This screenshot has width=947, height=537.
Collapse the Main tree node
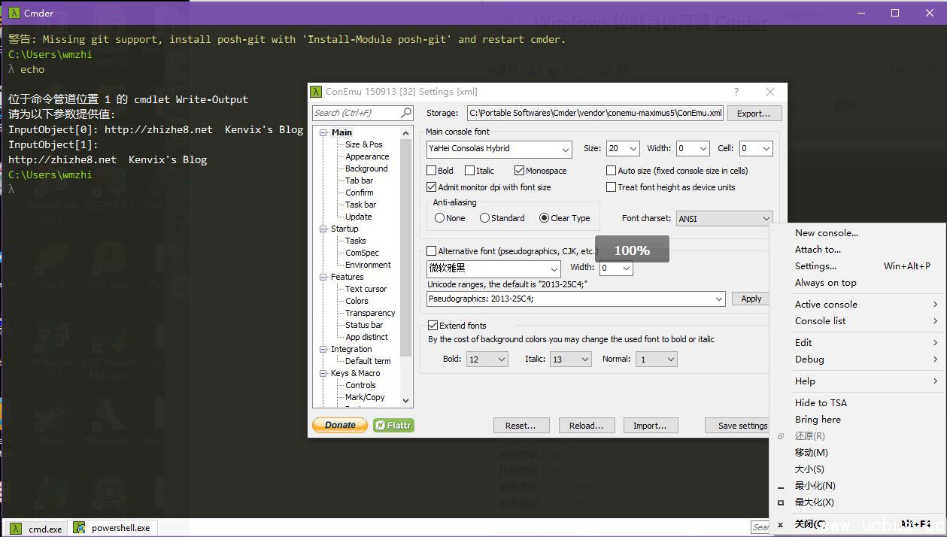point(323,132)
